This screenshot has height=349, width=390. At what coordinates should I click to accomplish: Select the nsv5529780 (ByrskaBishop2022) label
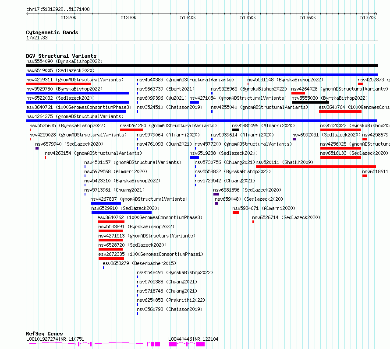point(64,89)
